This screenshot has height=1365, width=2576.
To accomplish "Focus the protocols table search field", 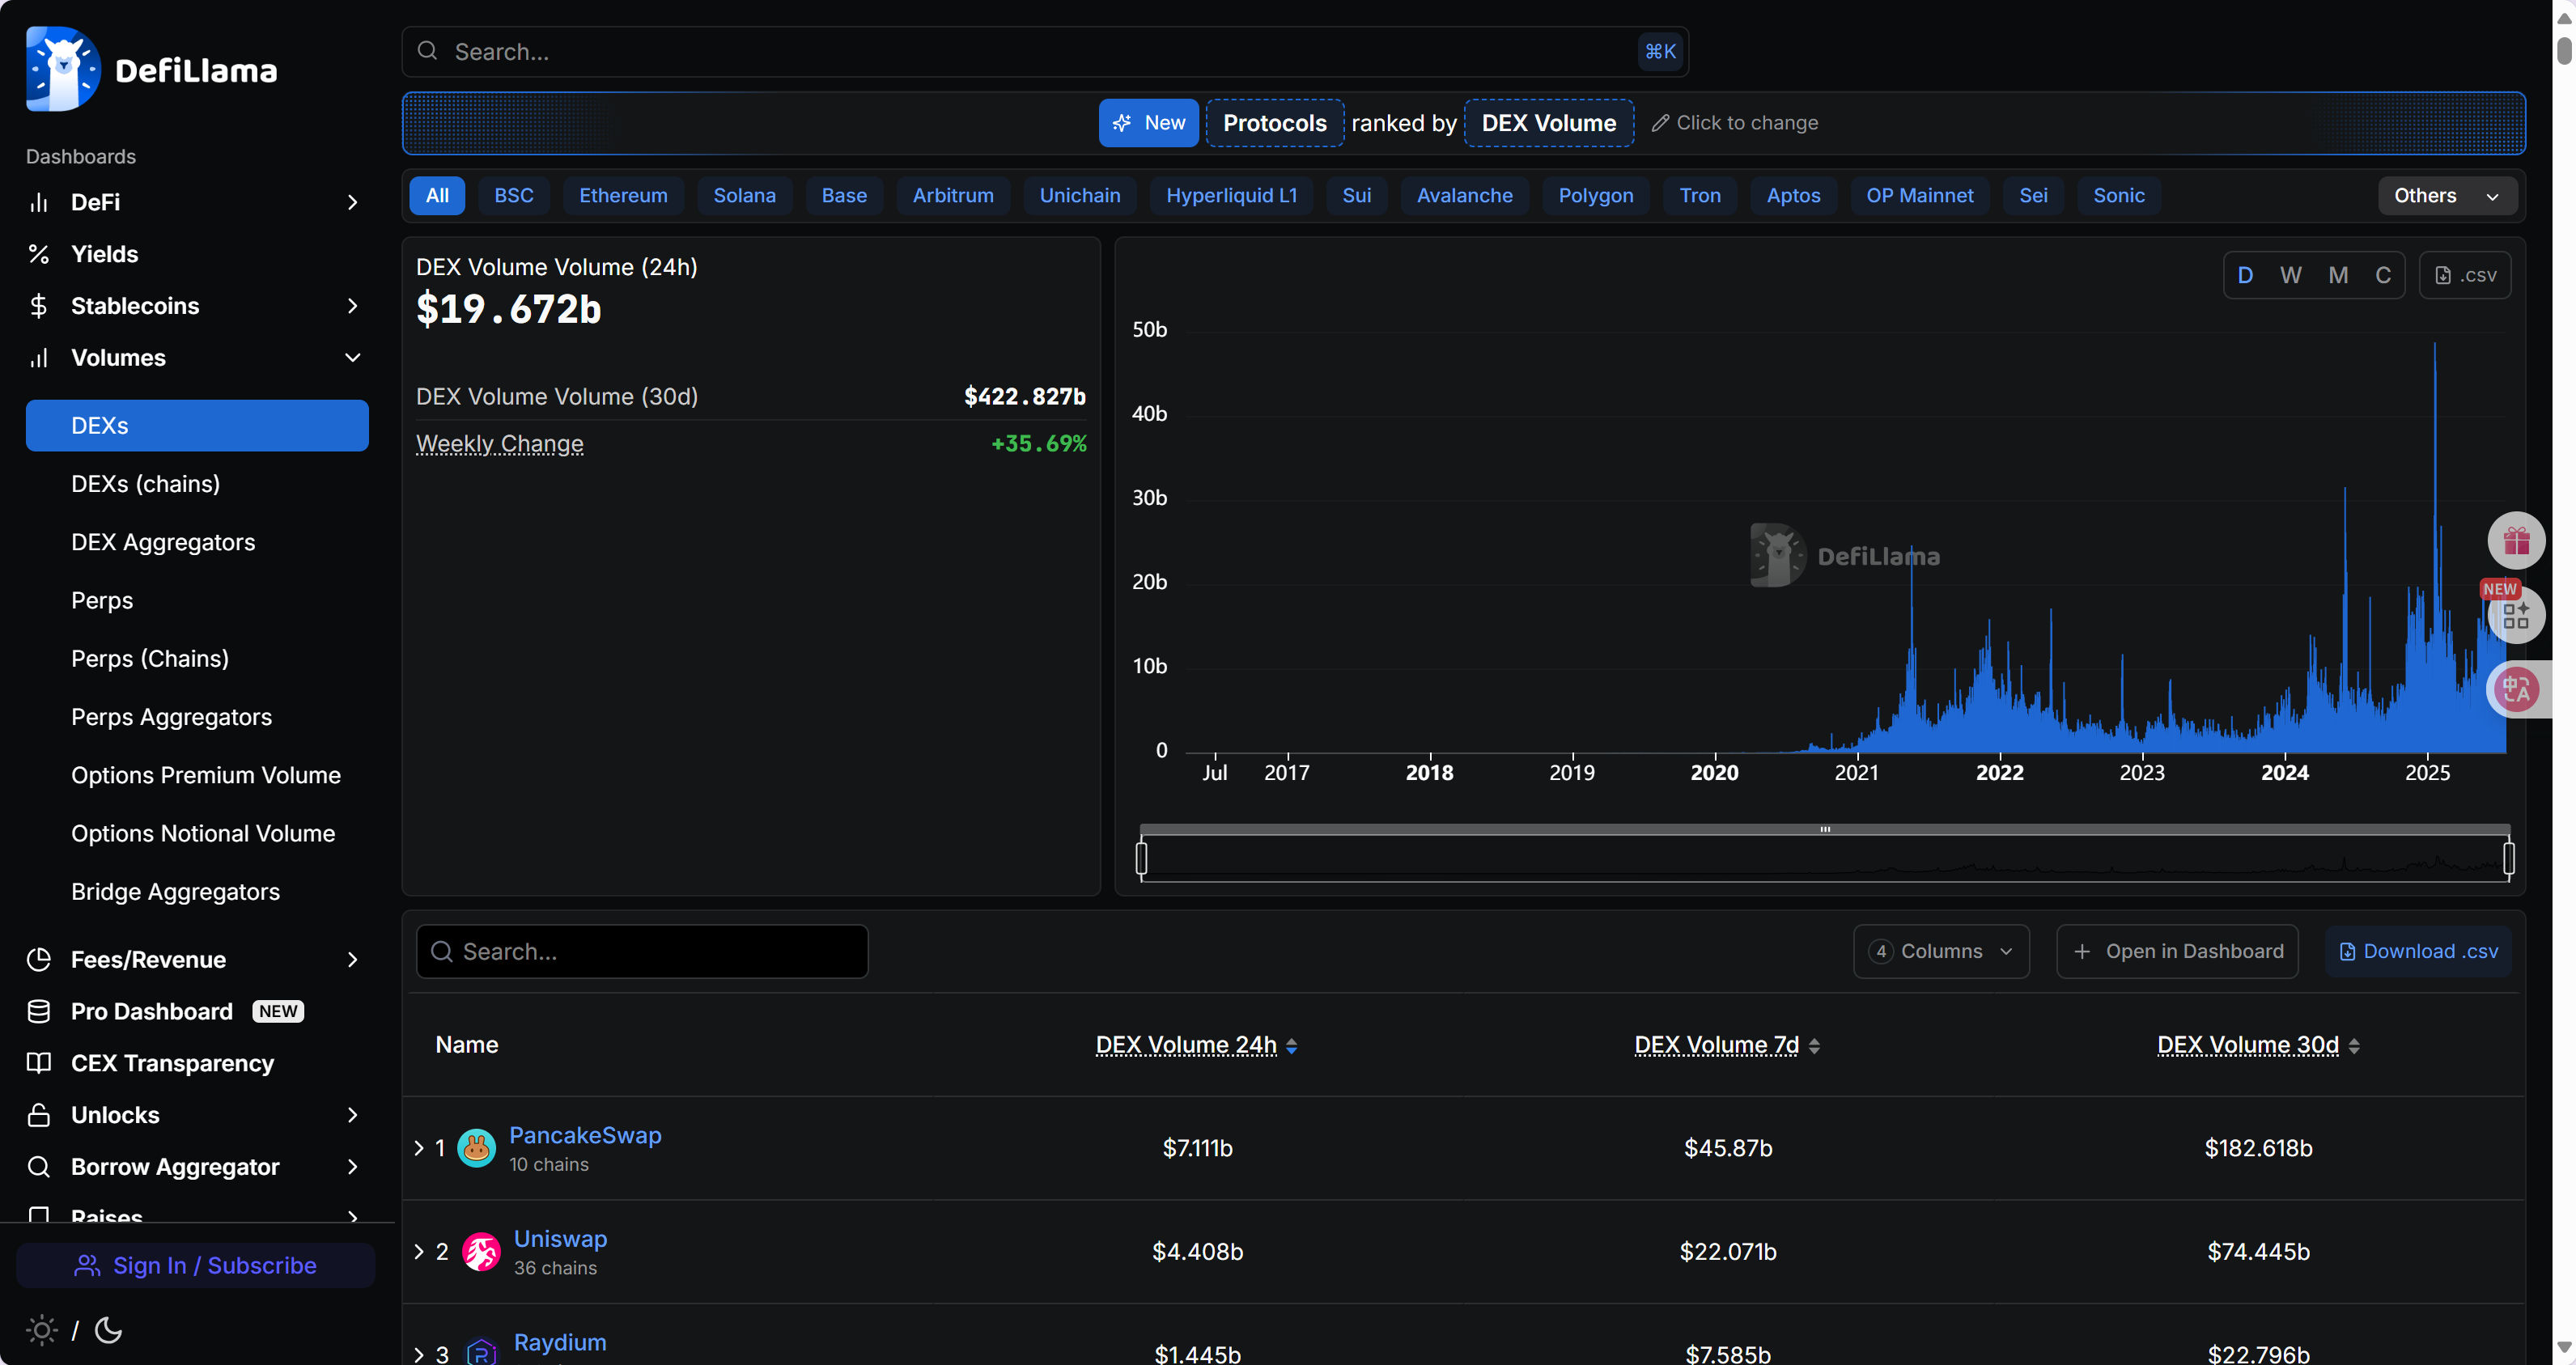I will (642, 951).
